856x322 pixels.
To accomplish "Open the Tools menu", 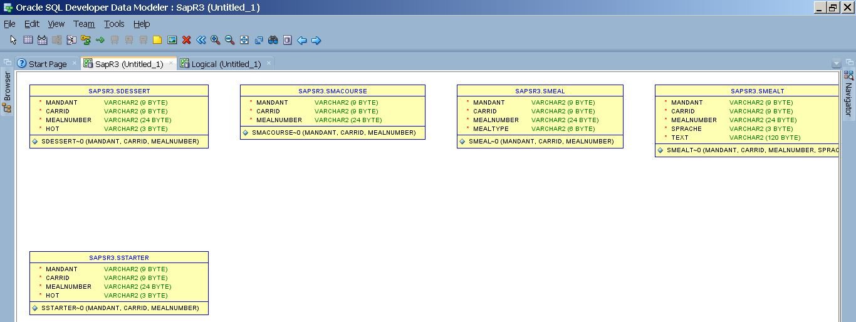I will (114, 24).
